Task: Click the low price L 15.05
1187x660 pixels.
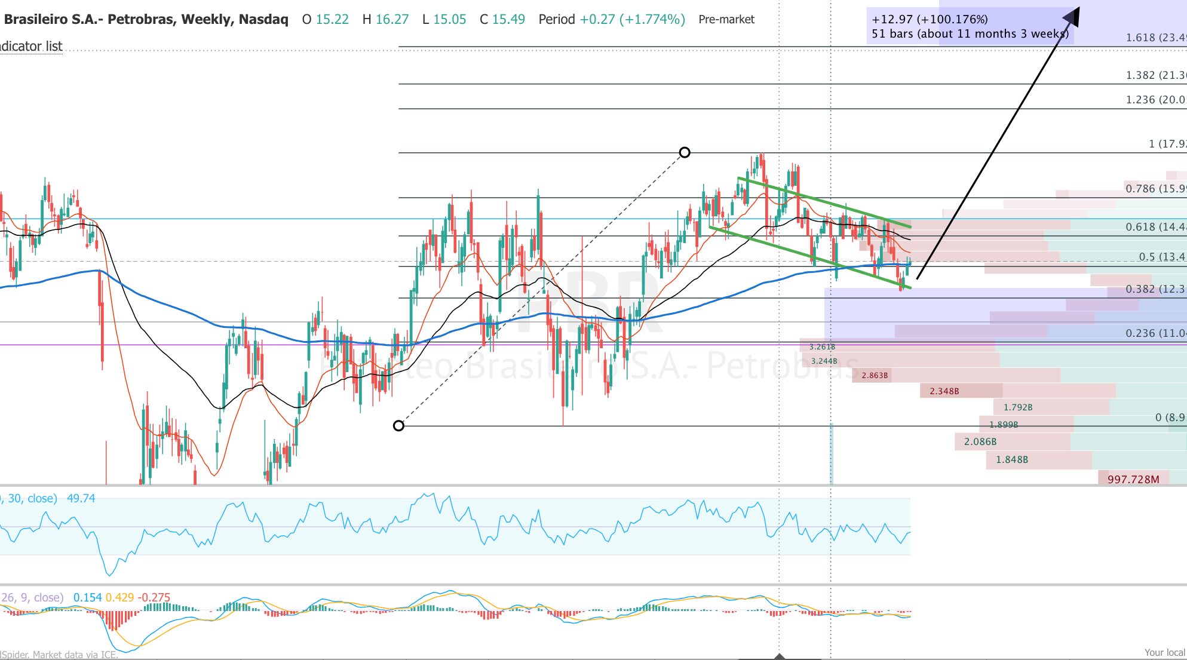Action: (x=444, y=19)
